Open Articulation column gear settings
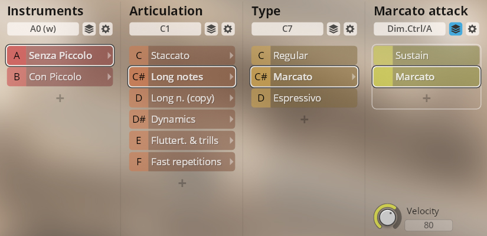487x236 pixels. [x=228, y=29]
